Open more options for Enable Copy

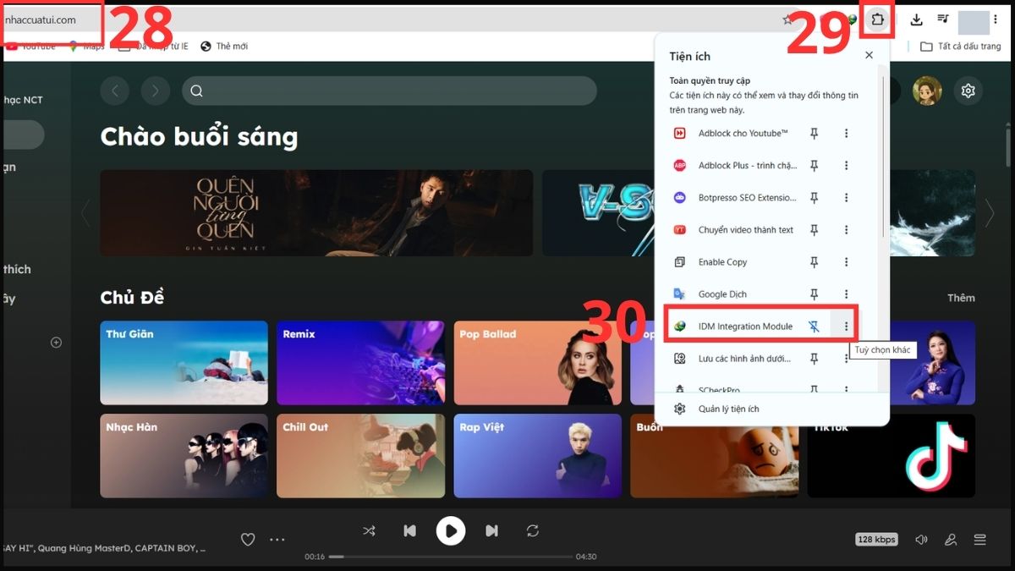[846, 262]
